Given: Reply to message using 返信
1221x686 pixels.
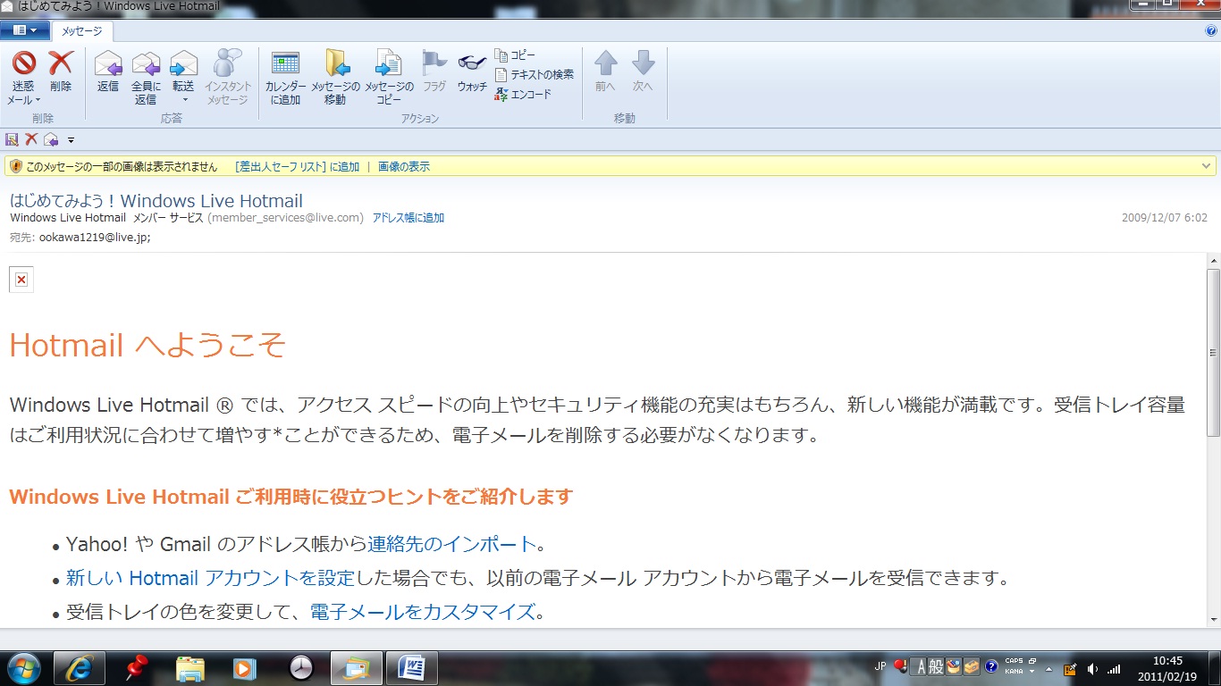Looking at the screenshot, I should [x=108, y=71].
